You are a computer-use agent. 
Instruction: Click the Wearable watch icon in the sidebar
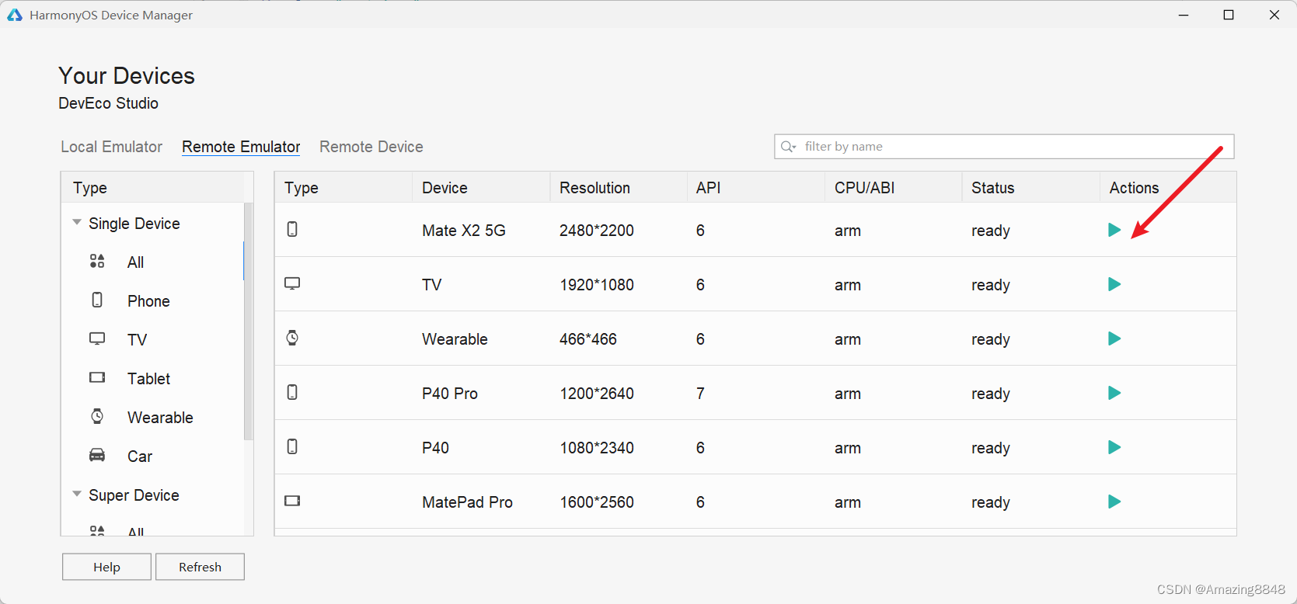click(x=97, y=416)
